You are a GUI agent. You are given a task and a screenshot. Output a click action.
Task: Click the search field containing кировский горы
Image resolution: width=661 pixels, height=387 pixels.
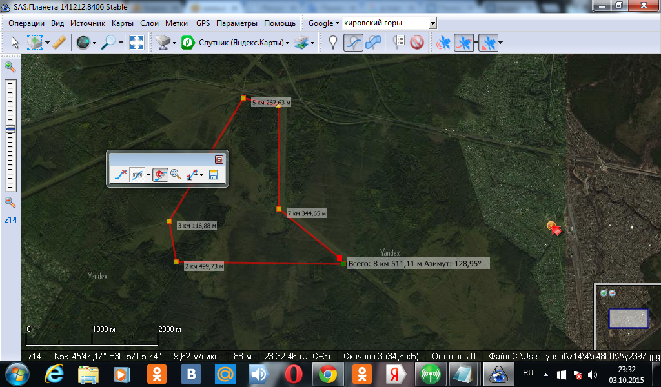coord(385,23)
